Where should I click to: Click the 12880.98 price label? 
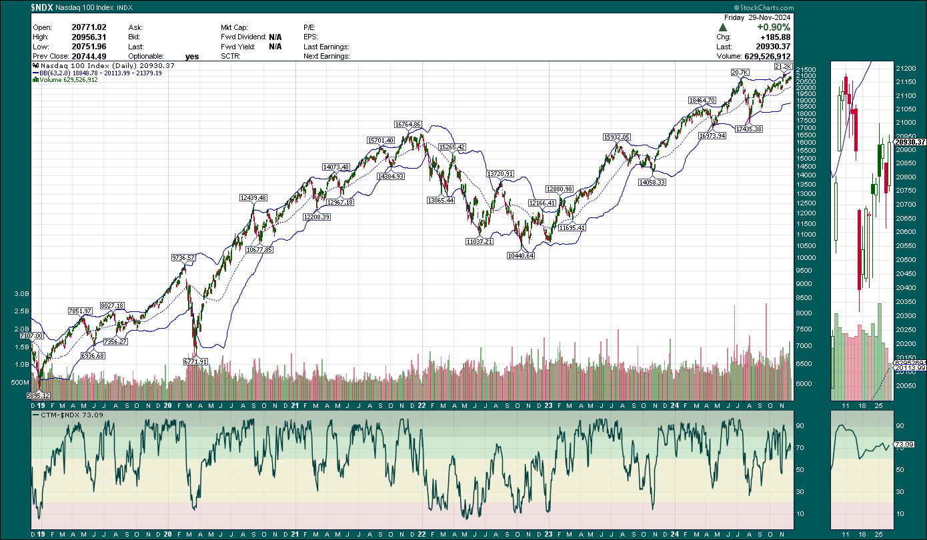[x=560, y=189]
